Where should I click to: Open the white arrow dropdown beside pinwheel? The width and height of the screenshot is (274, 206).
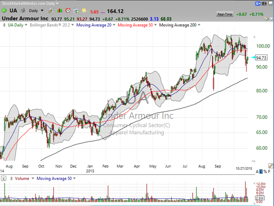pyautogui.click(x=271, y=18)
